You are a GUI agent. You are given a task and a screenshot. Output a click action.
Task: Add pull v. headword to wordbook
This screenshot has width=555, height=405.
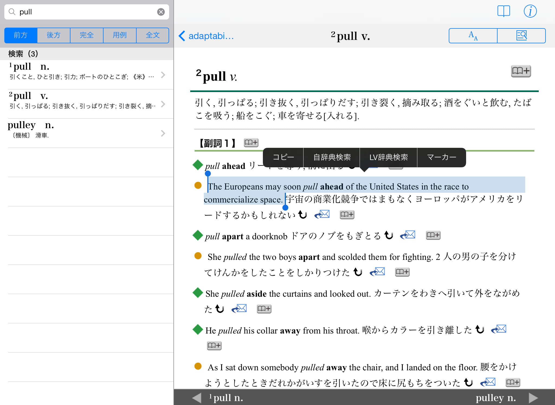tap(521, 71)
